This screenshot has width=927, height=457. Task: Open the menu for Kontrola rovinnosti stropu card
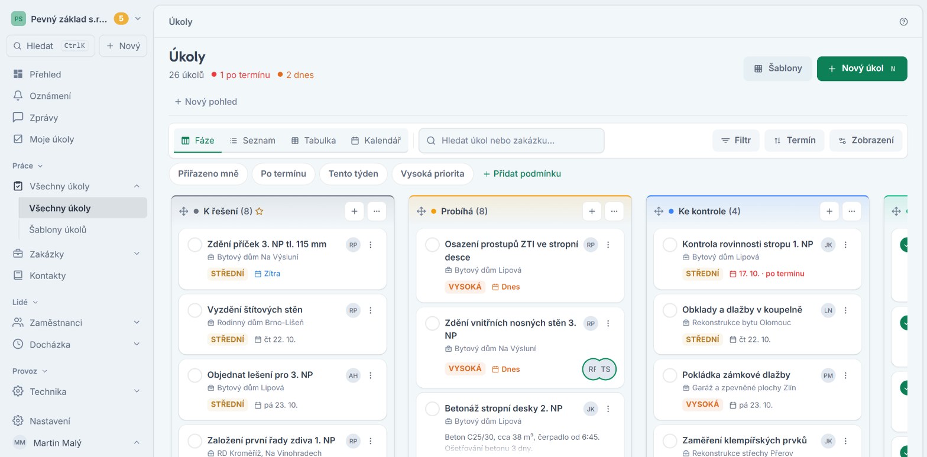coord(845,245)
